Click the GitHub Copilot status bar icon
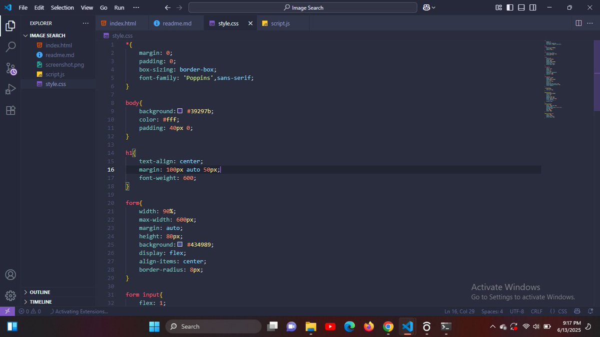The height and width of the screenshot is (337, 600). [576, 311]
